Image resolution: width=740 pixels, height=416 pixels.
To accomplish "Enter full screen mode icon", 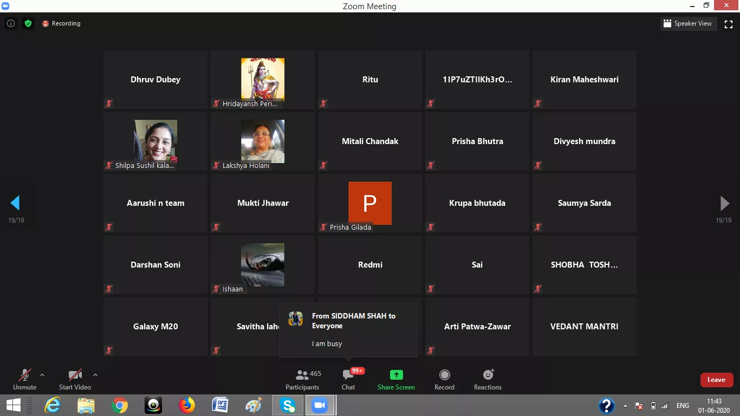I will pyautogui.click(x=729, y=24).
